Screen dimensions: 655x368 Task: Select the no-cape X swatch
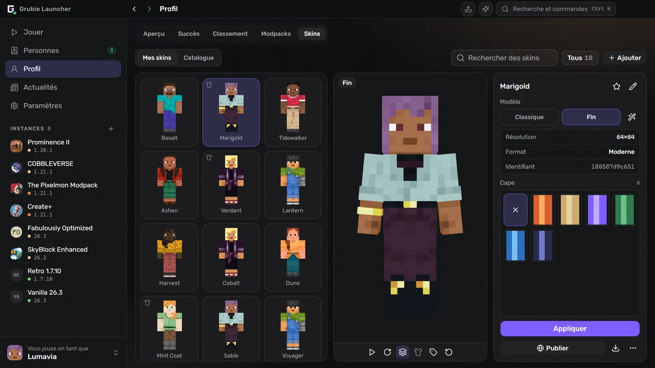(515, 210)
